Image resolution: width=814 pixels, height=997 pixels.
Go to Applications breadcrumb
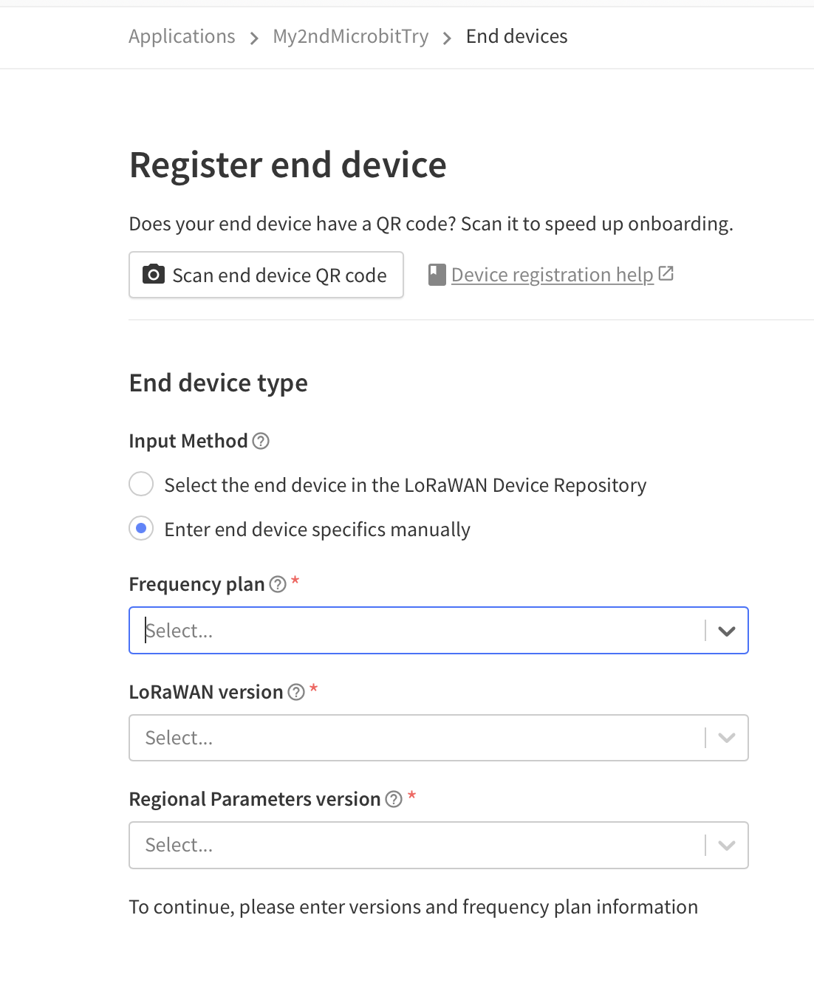point(182,36)
